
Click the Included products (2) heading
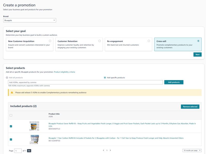point(23,106)
